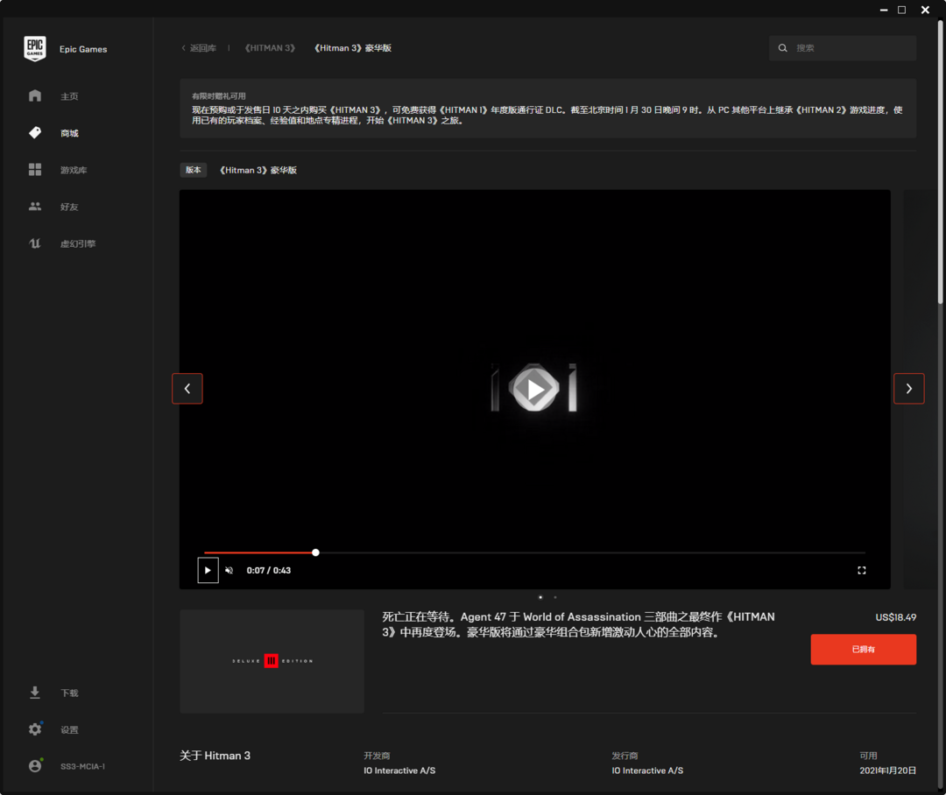Open the 游戏库 library grid icon
Screen dimensions: 946x795
[35, 170]
